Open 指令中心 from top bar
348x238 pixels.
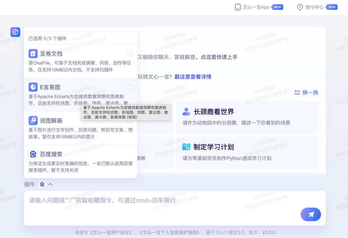pyautogui.click(x=314, y=7)
